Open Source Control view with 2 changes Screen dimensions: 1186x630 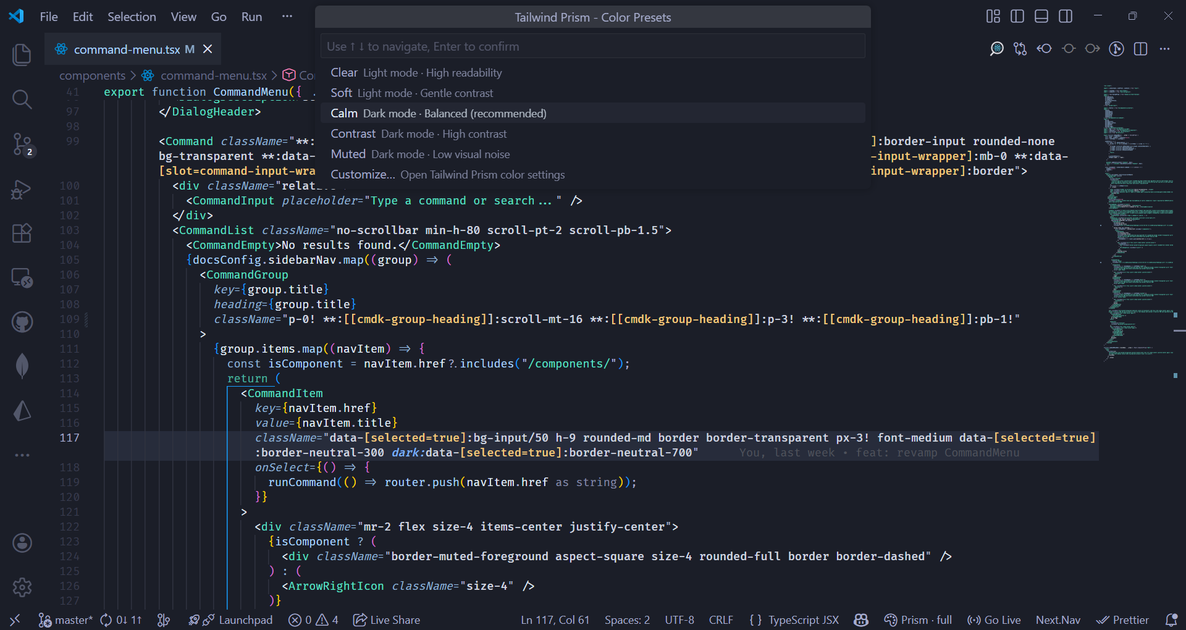click(22, 145)
